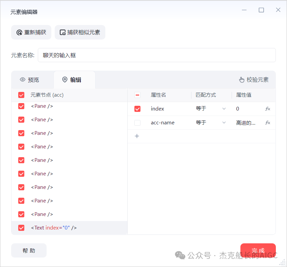Click 校验元素 to validate element

tap(254, 80)
